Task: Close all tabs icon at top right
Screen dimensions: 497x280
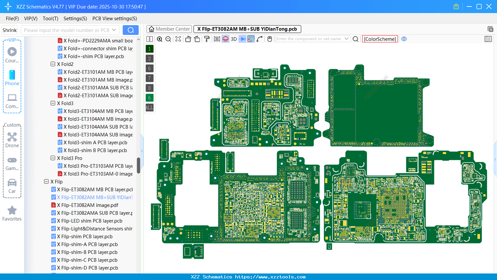Action: tap(490, 29)
